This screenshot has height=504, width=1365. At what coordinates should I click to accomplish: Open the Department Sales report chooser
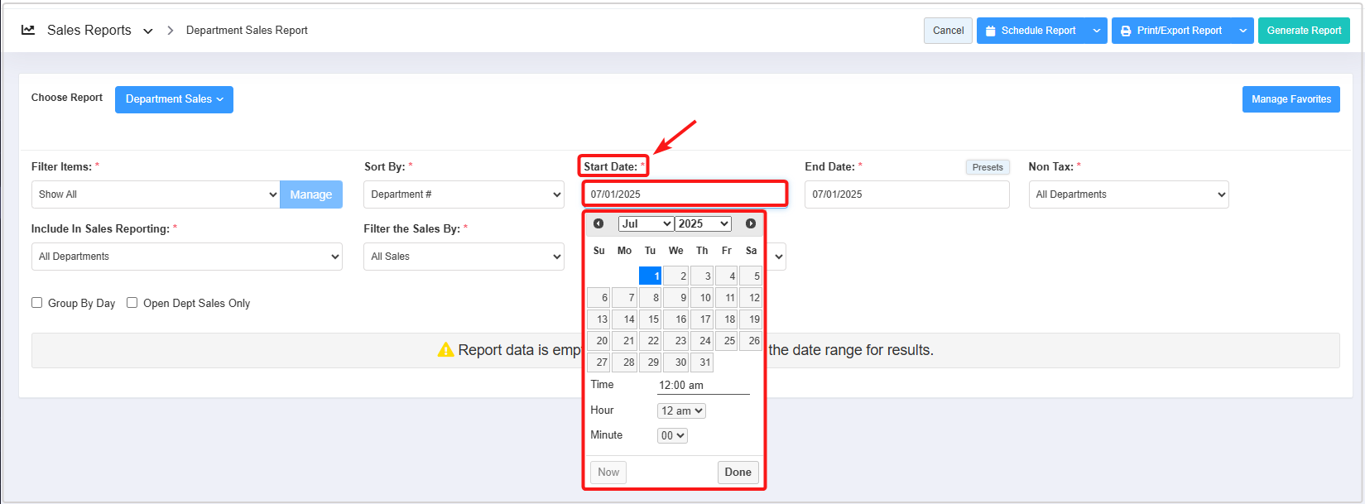(x=174, y=99)
